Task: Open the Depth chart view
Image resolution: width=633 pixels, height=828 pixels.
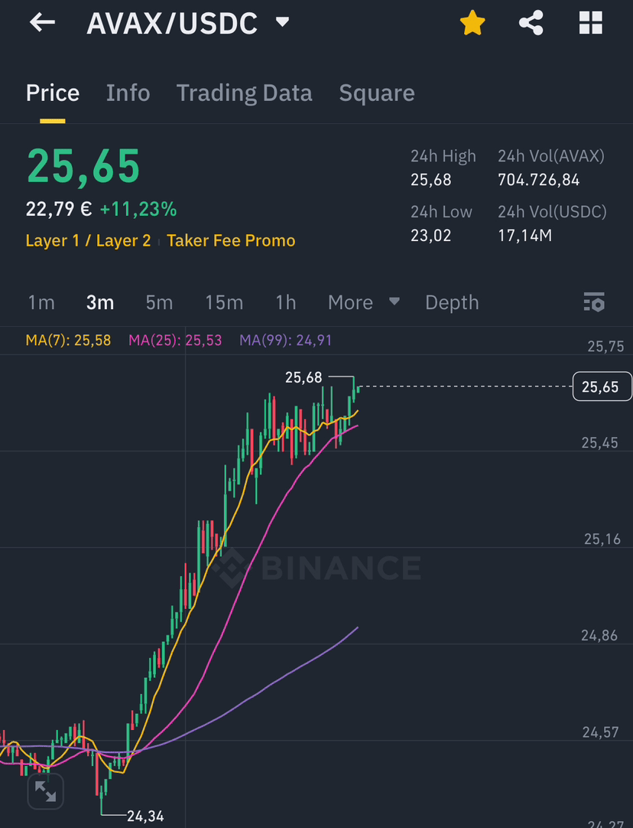Action: tap(452, 302)
